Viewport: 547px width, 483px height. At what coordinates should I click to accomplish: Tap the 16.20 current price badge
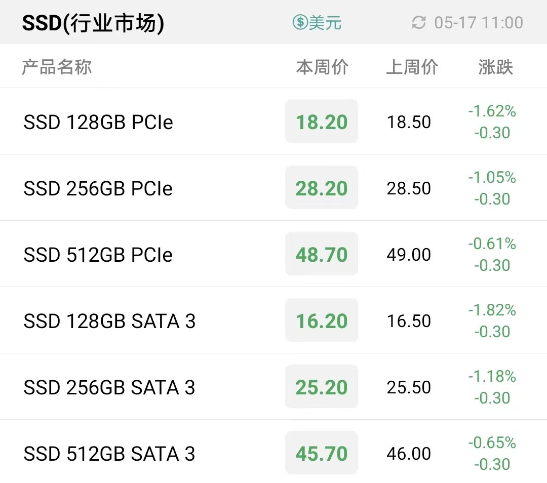click(x=322, y=320)
